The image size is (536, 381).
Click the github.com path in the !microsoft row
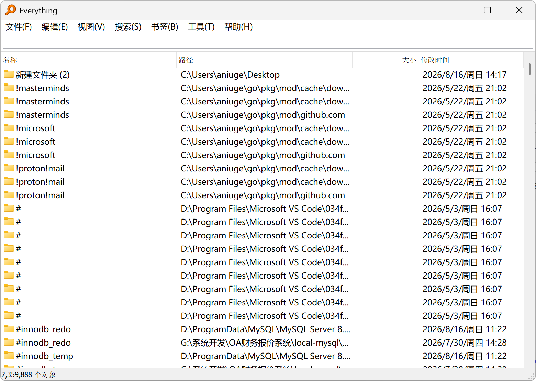pos(263,155)
